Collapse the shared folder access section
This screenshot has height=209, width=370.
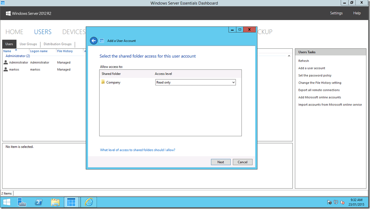click(x=289, y=56)
